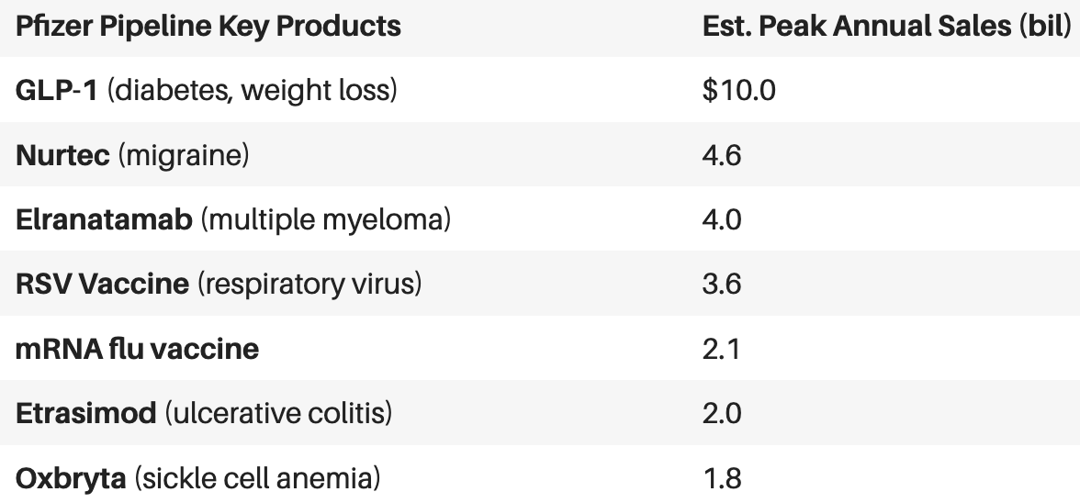Viewport: 1080px width, 503px height.
Task: Click the Elranatamab product name
Action: [x=104, y=220]
